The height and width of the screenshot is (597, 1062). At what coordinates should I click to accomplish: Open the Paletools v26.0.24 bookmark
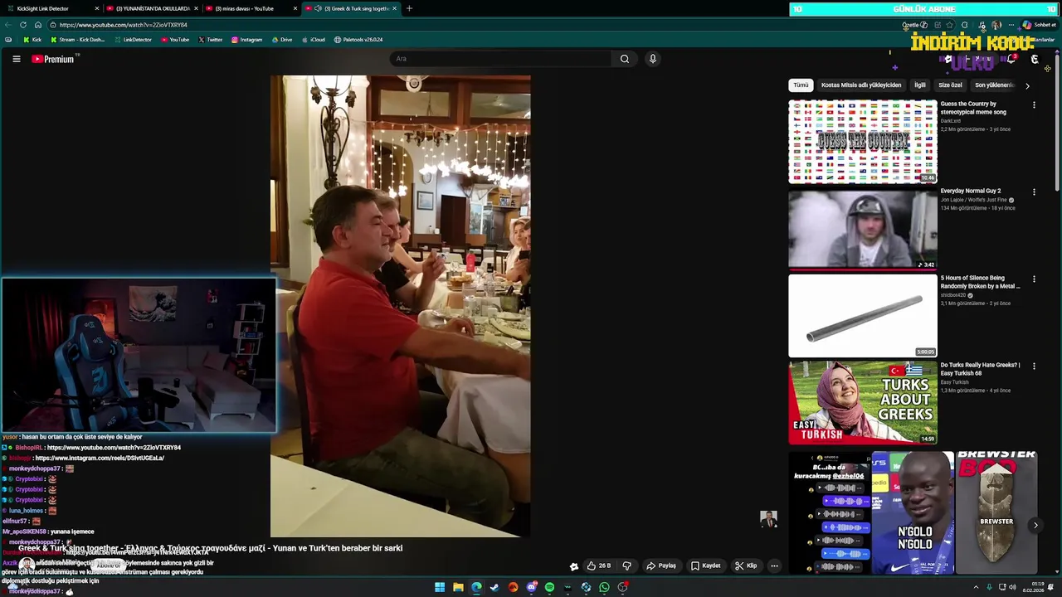[358, 40]
